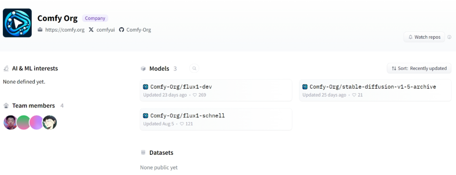This screenshot has height=175, width=456.
Task: Click the heart icon on stable-diffusion-v1-5-archive card
Action: point(354,95)
